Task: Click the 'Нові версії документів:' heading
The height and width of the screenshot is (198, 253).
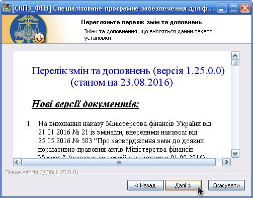Action: pos(86,104)
